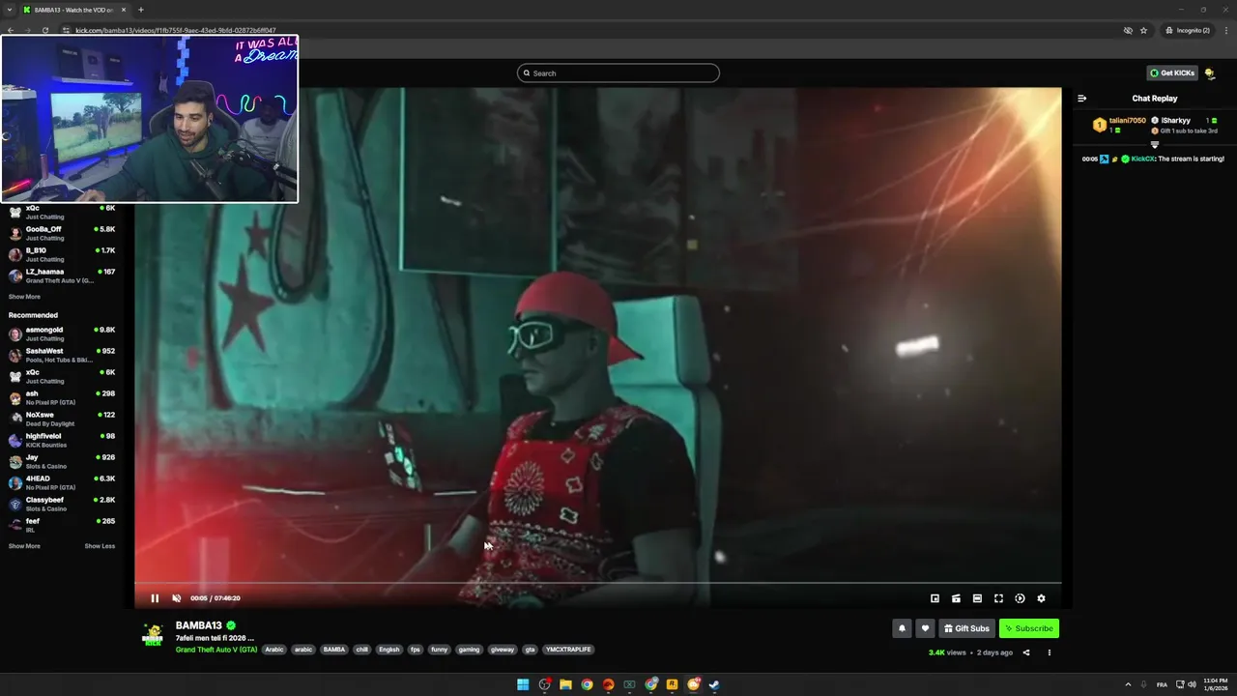Select the BAMBA tag
This screenshot has width=1237, height=696.
pyautogui.click(x=334, y=650)
